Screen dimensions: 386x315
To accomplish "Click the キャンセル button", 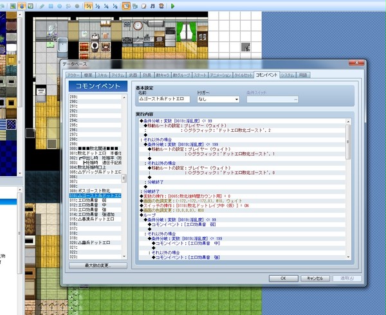I will pos(315,278).
